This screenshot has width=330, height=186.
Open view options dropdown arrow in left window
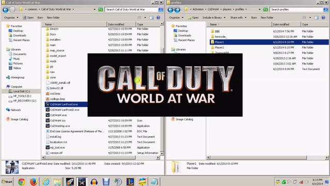[x=145, y=18]
